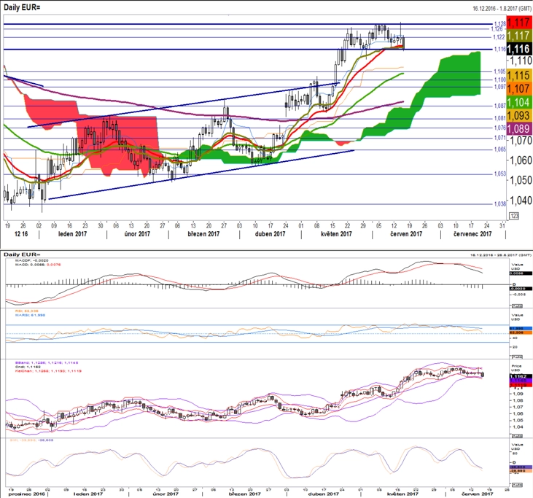Click the top chart date range text
Viewport: 533px width, 498px height.
tap(502, 9)
